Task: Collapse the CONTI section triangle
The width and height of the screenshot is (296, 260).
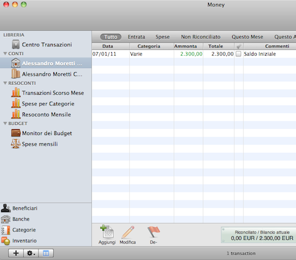Action: point(5,53)
